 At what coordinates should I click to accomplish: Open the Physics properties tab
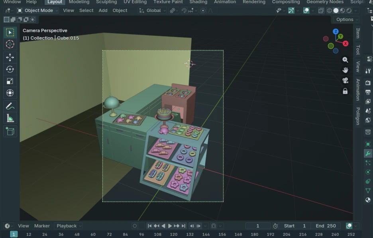pyautogui.click(x=368, y=172)
